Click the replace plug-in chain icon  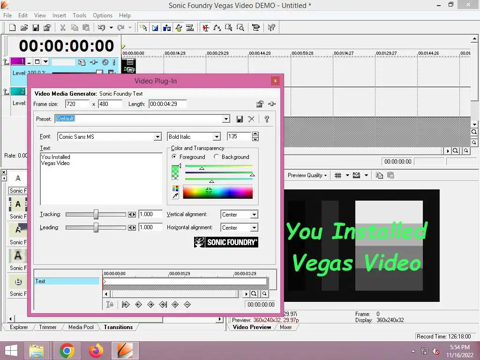(272, 104)
